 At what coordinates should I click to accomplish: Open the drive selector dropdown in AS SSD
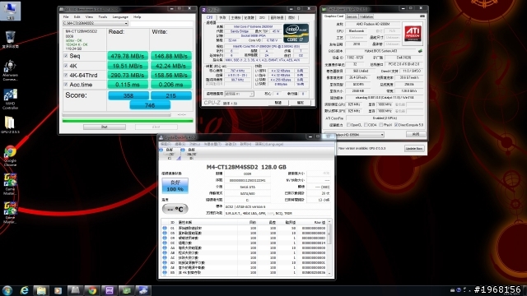click(96, 24)
